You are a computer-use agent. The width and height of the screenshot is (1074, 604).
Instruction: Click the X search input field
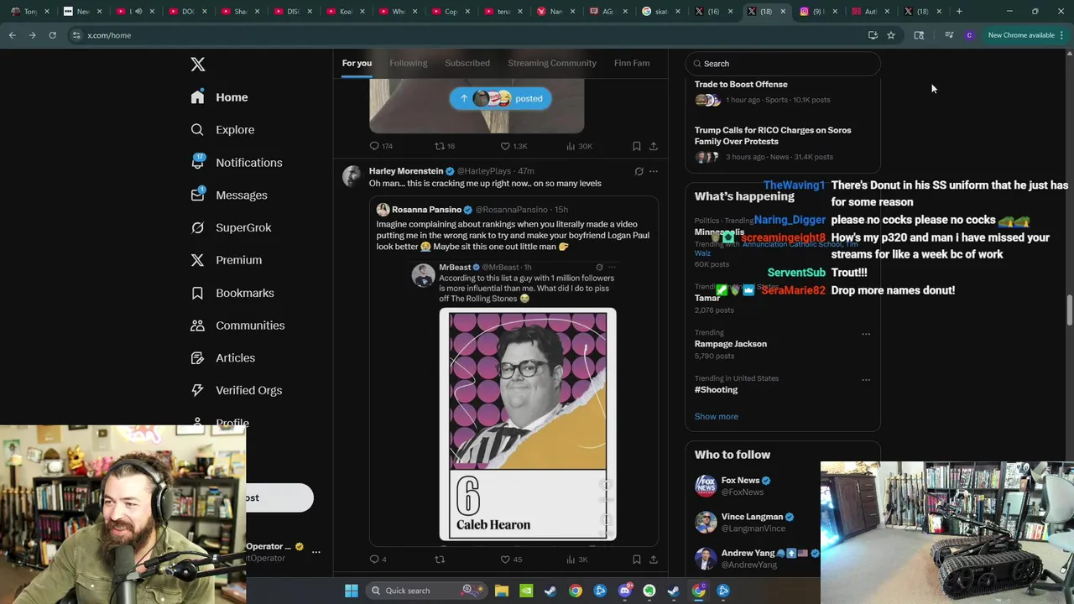(x=782, y=64)
